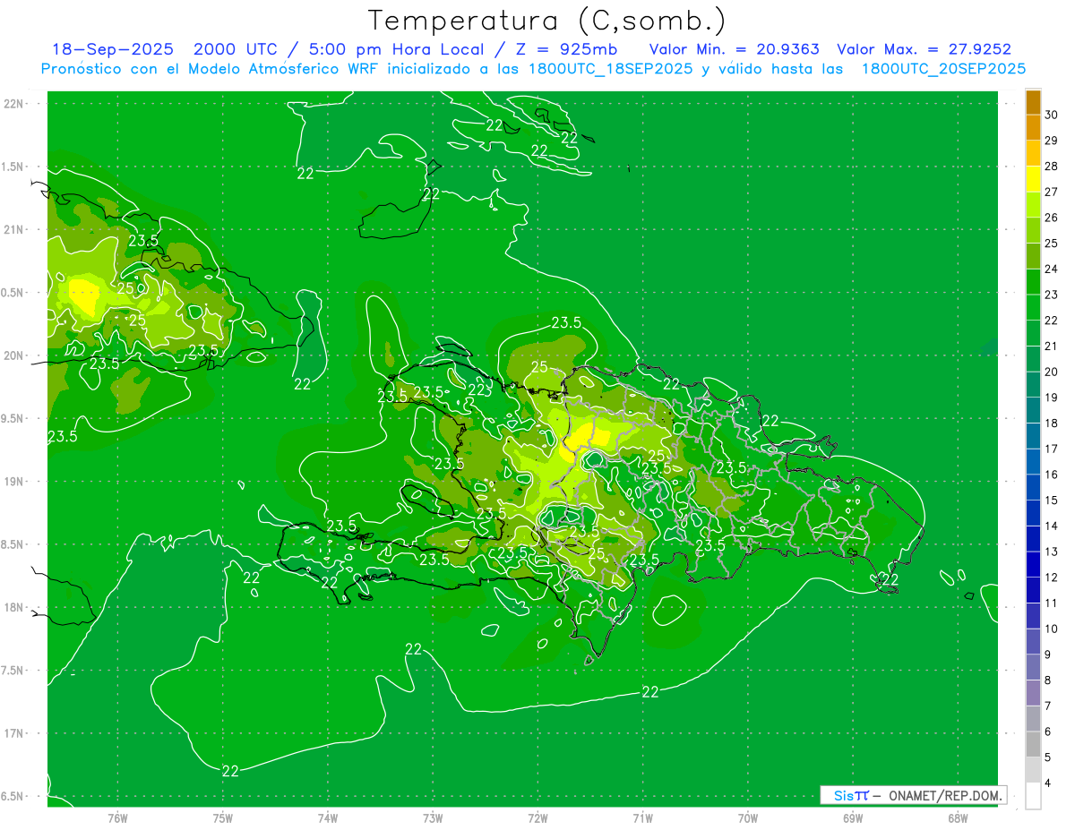
Task: Select the purple legend swatch between 7 and 8
Action: click(x=1033, y=693)
